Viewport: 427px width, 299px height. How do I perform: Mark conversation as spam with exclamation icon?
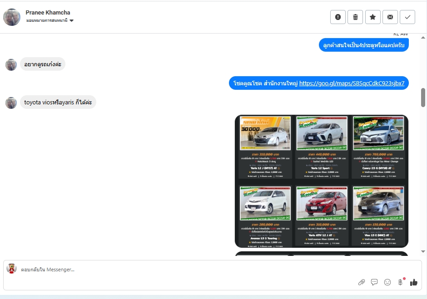[x=338, y=17]
